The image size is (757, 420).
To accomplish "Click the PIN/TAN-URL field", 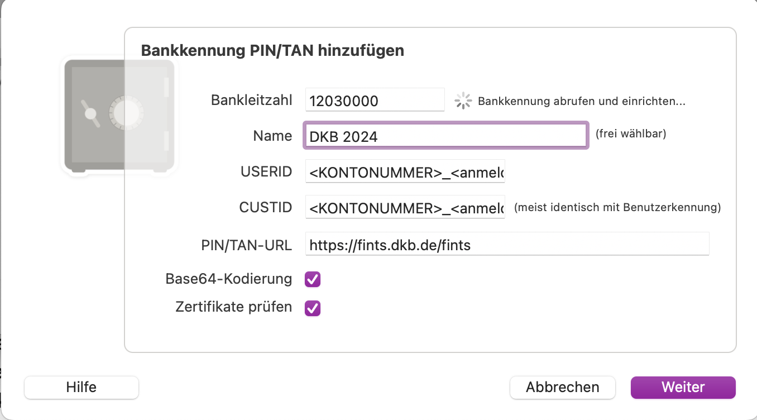I will click(x=507, y=244).
